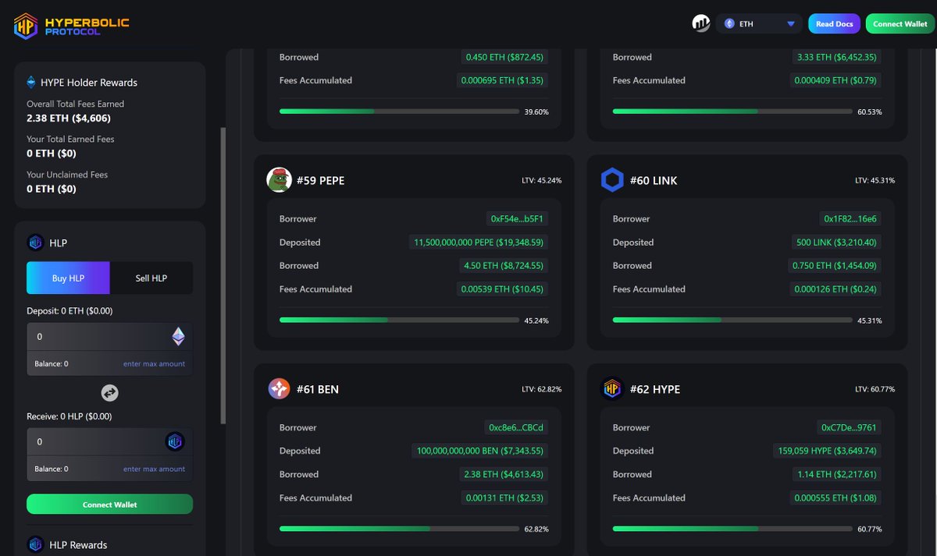Click the LTV: 45.31% label on LINK card

click(875, 180)
